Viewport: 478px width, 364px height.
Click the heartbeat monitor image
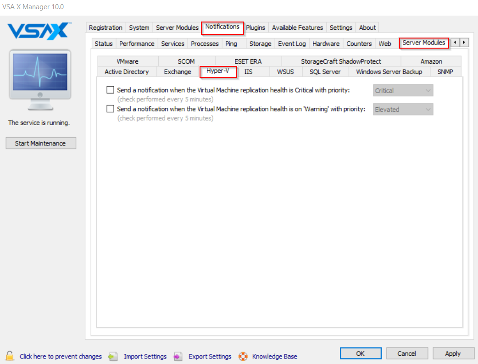(x=40, y=80)
